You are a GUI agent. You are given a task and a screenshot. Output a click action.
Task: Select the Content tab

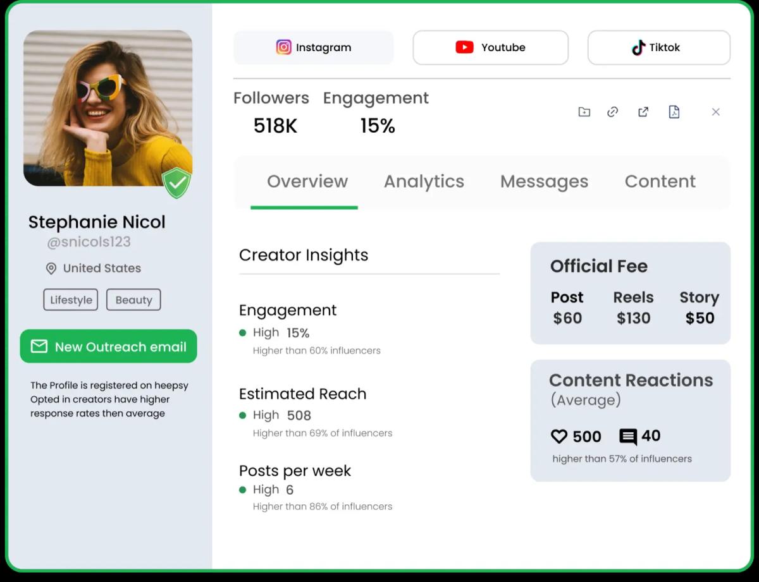[x=660, y=181]
